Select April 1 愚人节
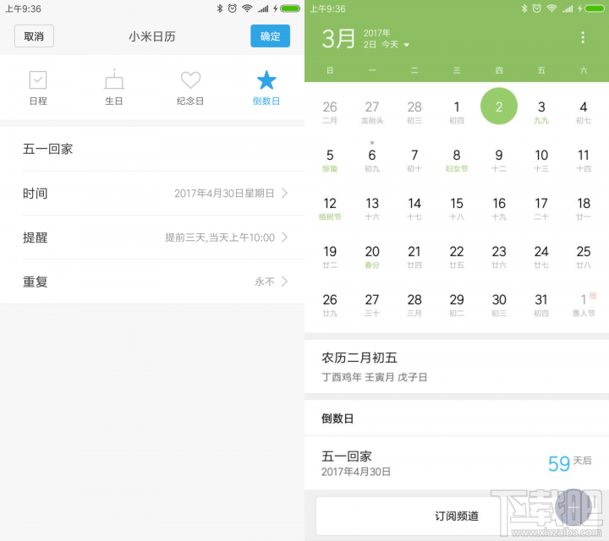609x541 pixels. tap(584, 304)
